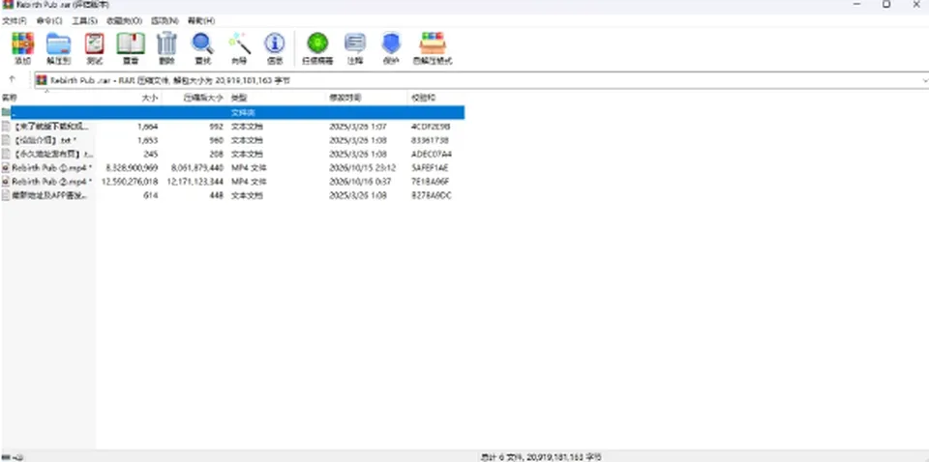929x462 pixels.
Task: Expand the address bar dropdown arrow
Action: pos(924,80)
